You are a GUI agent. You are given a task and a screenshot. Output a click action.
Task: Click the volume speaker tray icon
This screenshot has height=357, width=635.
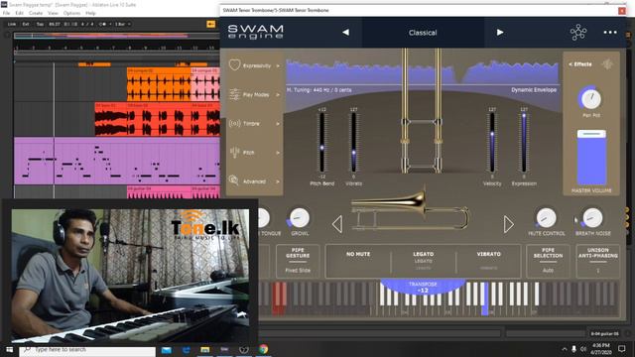tap(583, 349)
